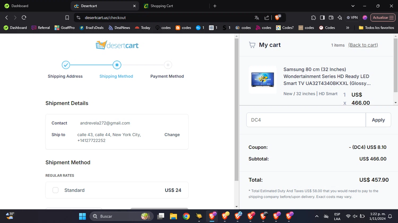Open the Brave Wallet icon
This screenshot has width=398, height=223.
coord(331,17)
